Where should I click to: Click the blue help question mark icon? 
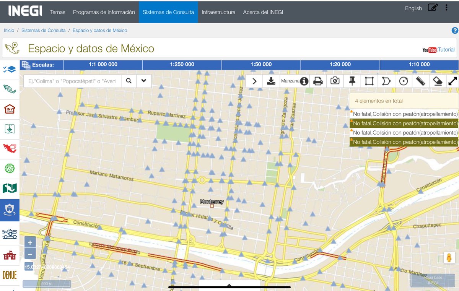click(455, 31)
